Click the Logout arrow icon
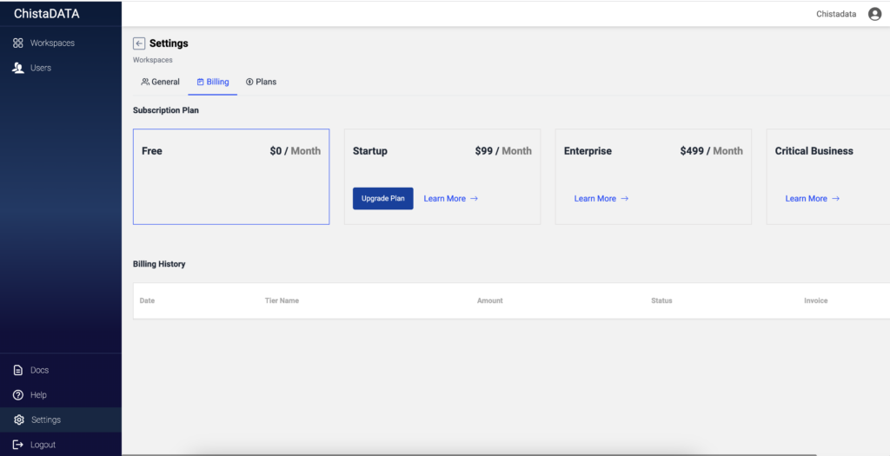The width and height of the screenshot is (890, 456). point(17,445)
